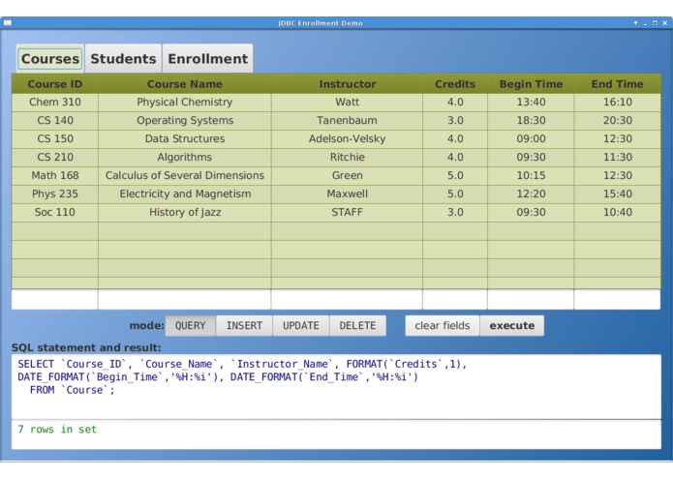Select the CS 150 cell

55,139
